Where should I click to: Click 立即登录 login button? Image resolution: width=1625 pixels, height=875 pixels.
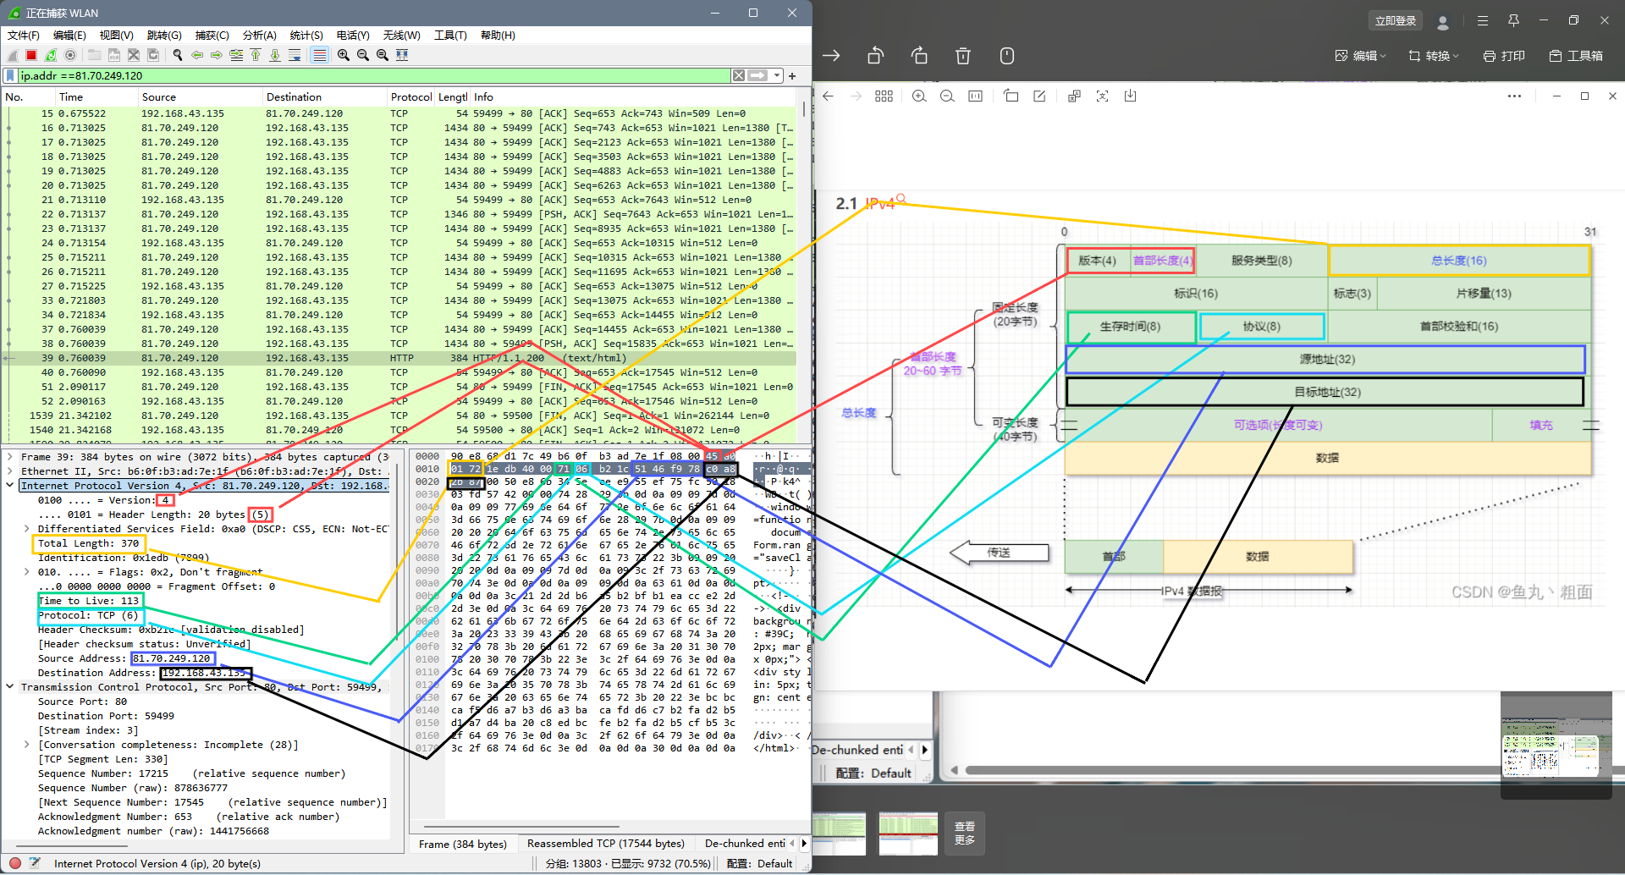click(x=1395, y=20)
